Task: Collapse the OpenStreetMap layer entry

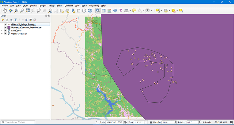Action: pyautogui.click(x=2, y=34)
